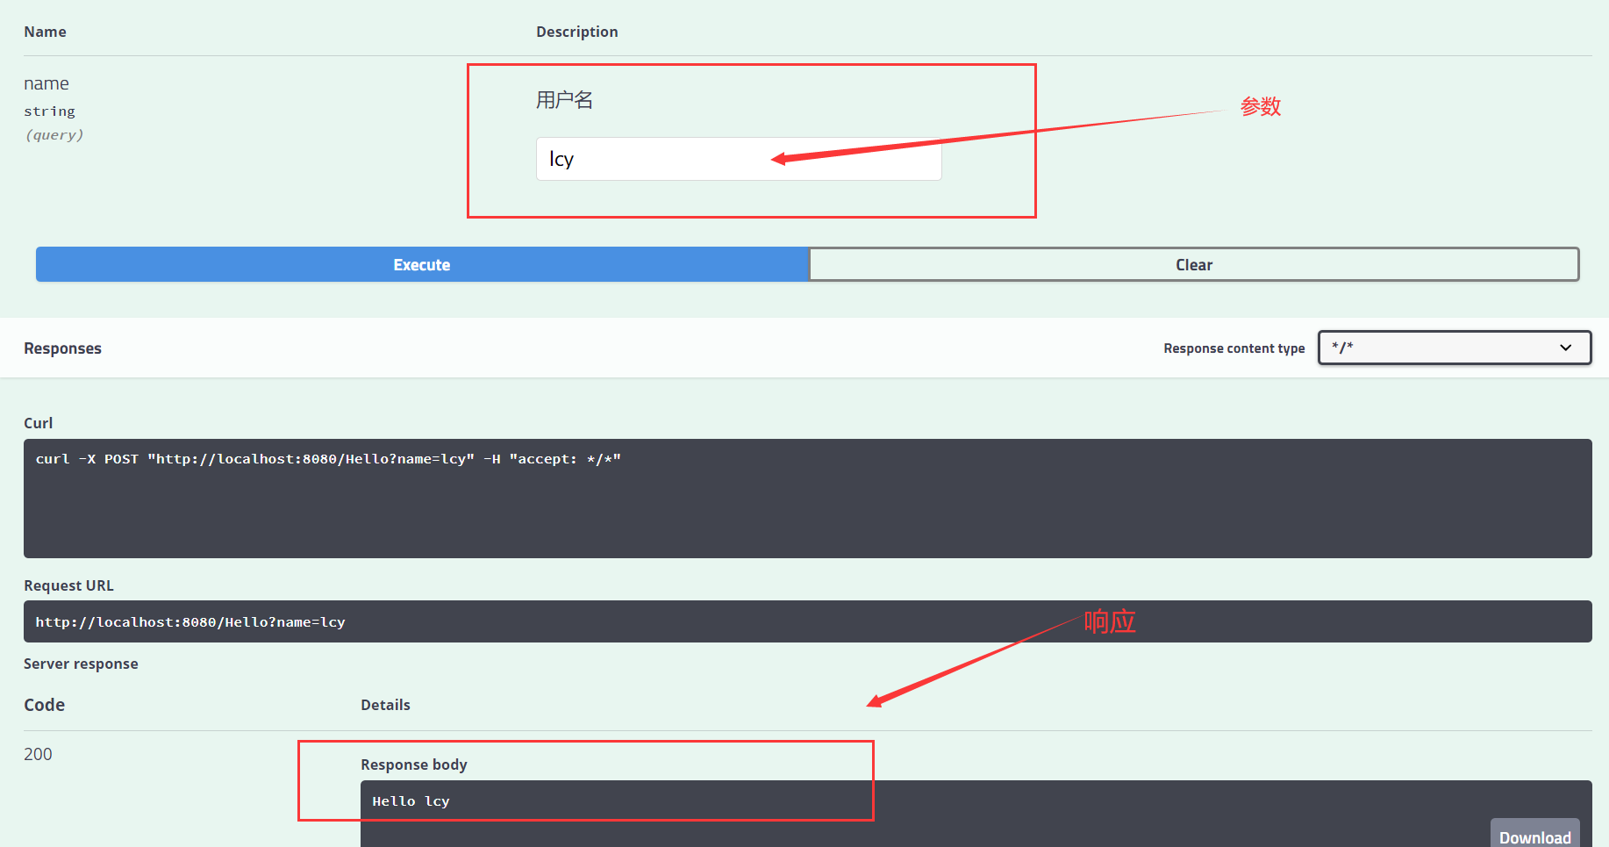Click the Description column header
Screen dimensions: 1609x847
[x=577, y=32]
